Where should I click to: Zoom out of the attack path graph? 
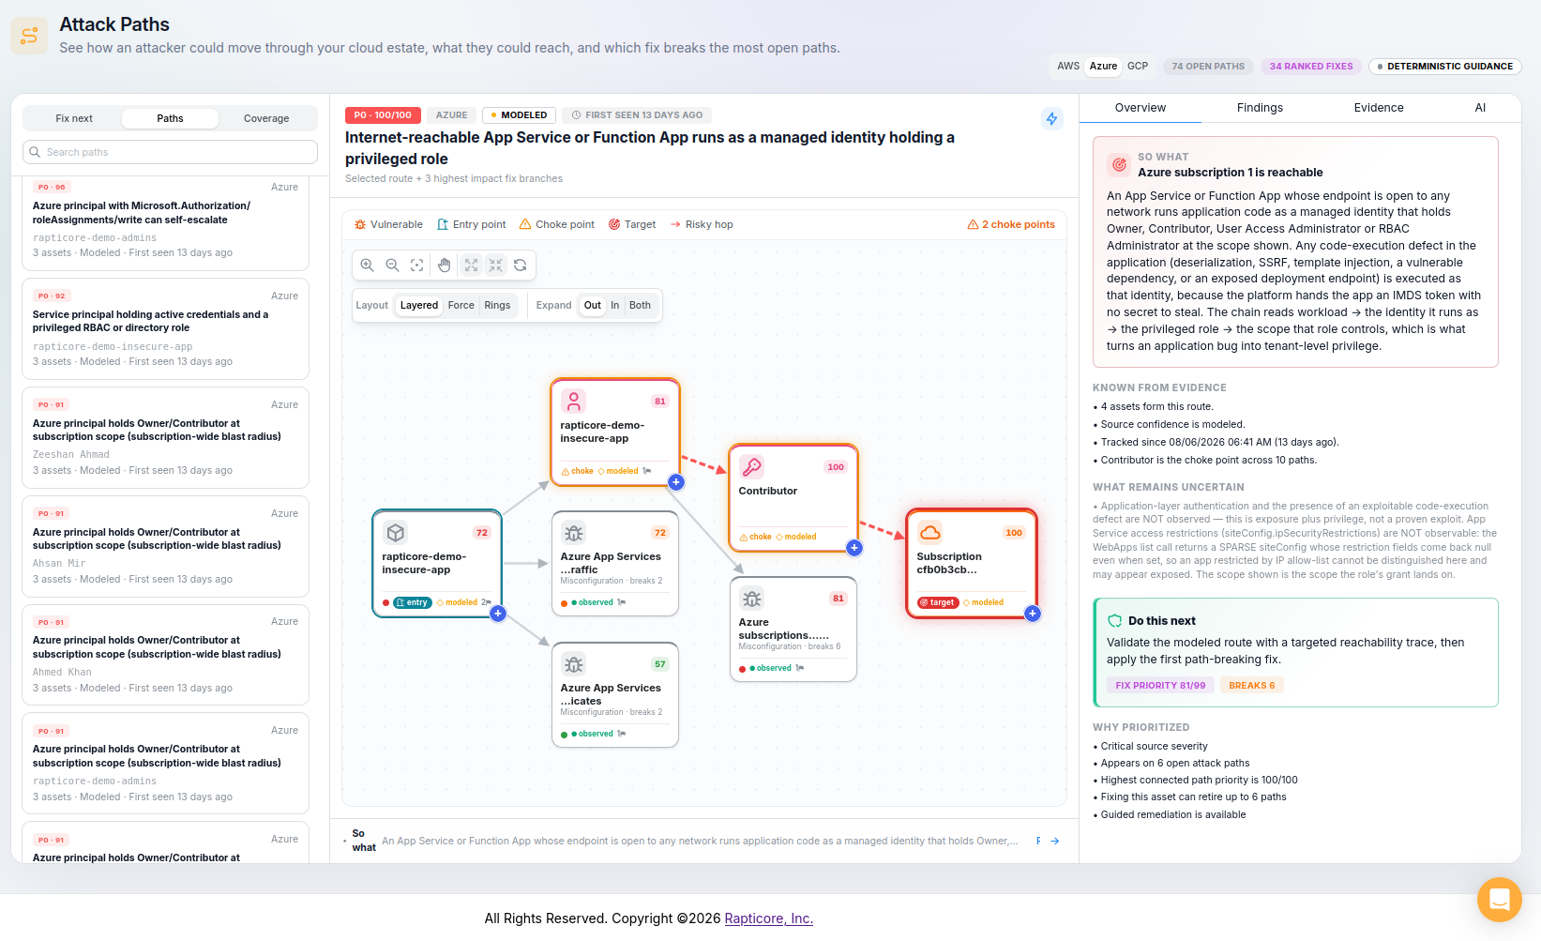392,266
